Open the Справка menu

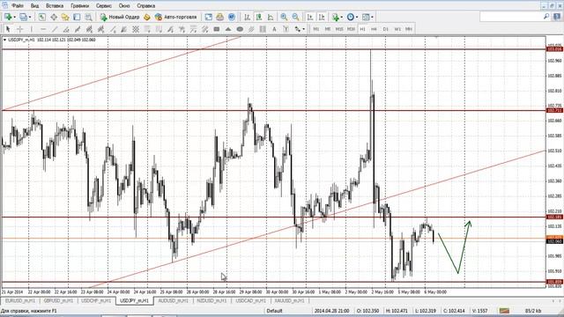[146, 6]
